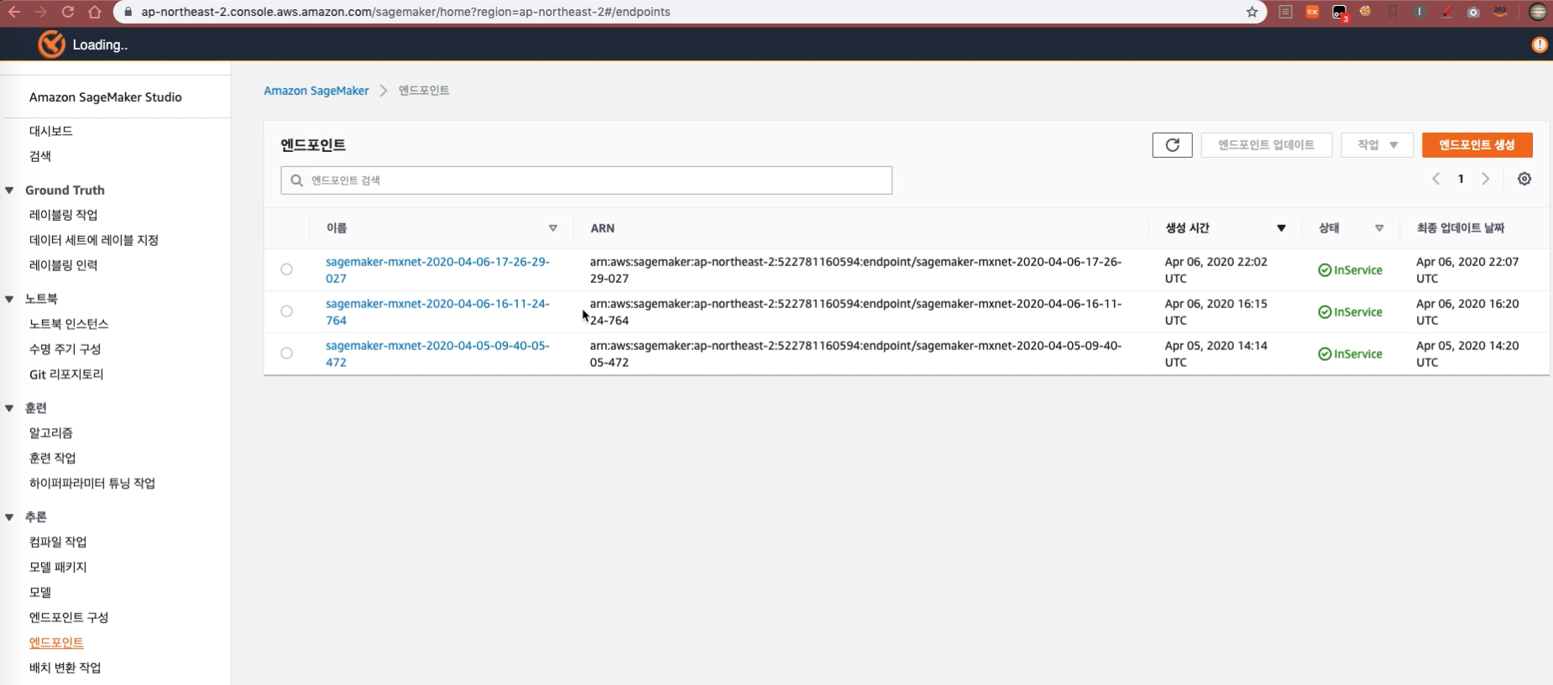
Task: Click the browser home icon
Action: 95,12
